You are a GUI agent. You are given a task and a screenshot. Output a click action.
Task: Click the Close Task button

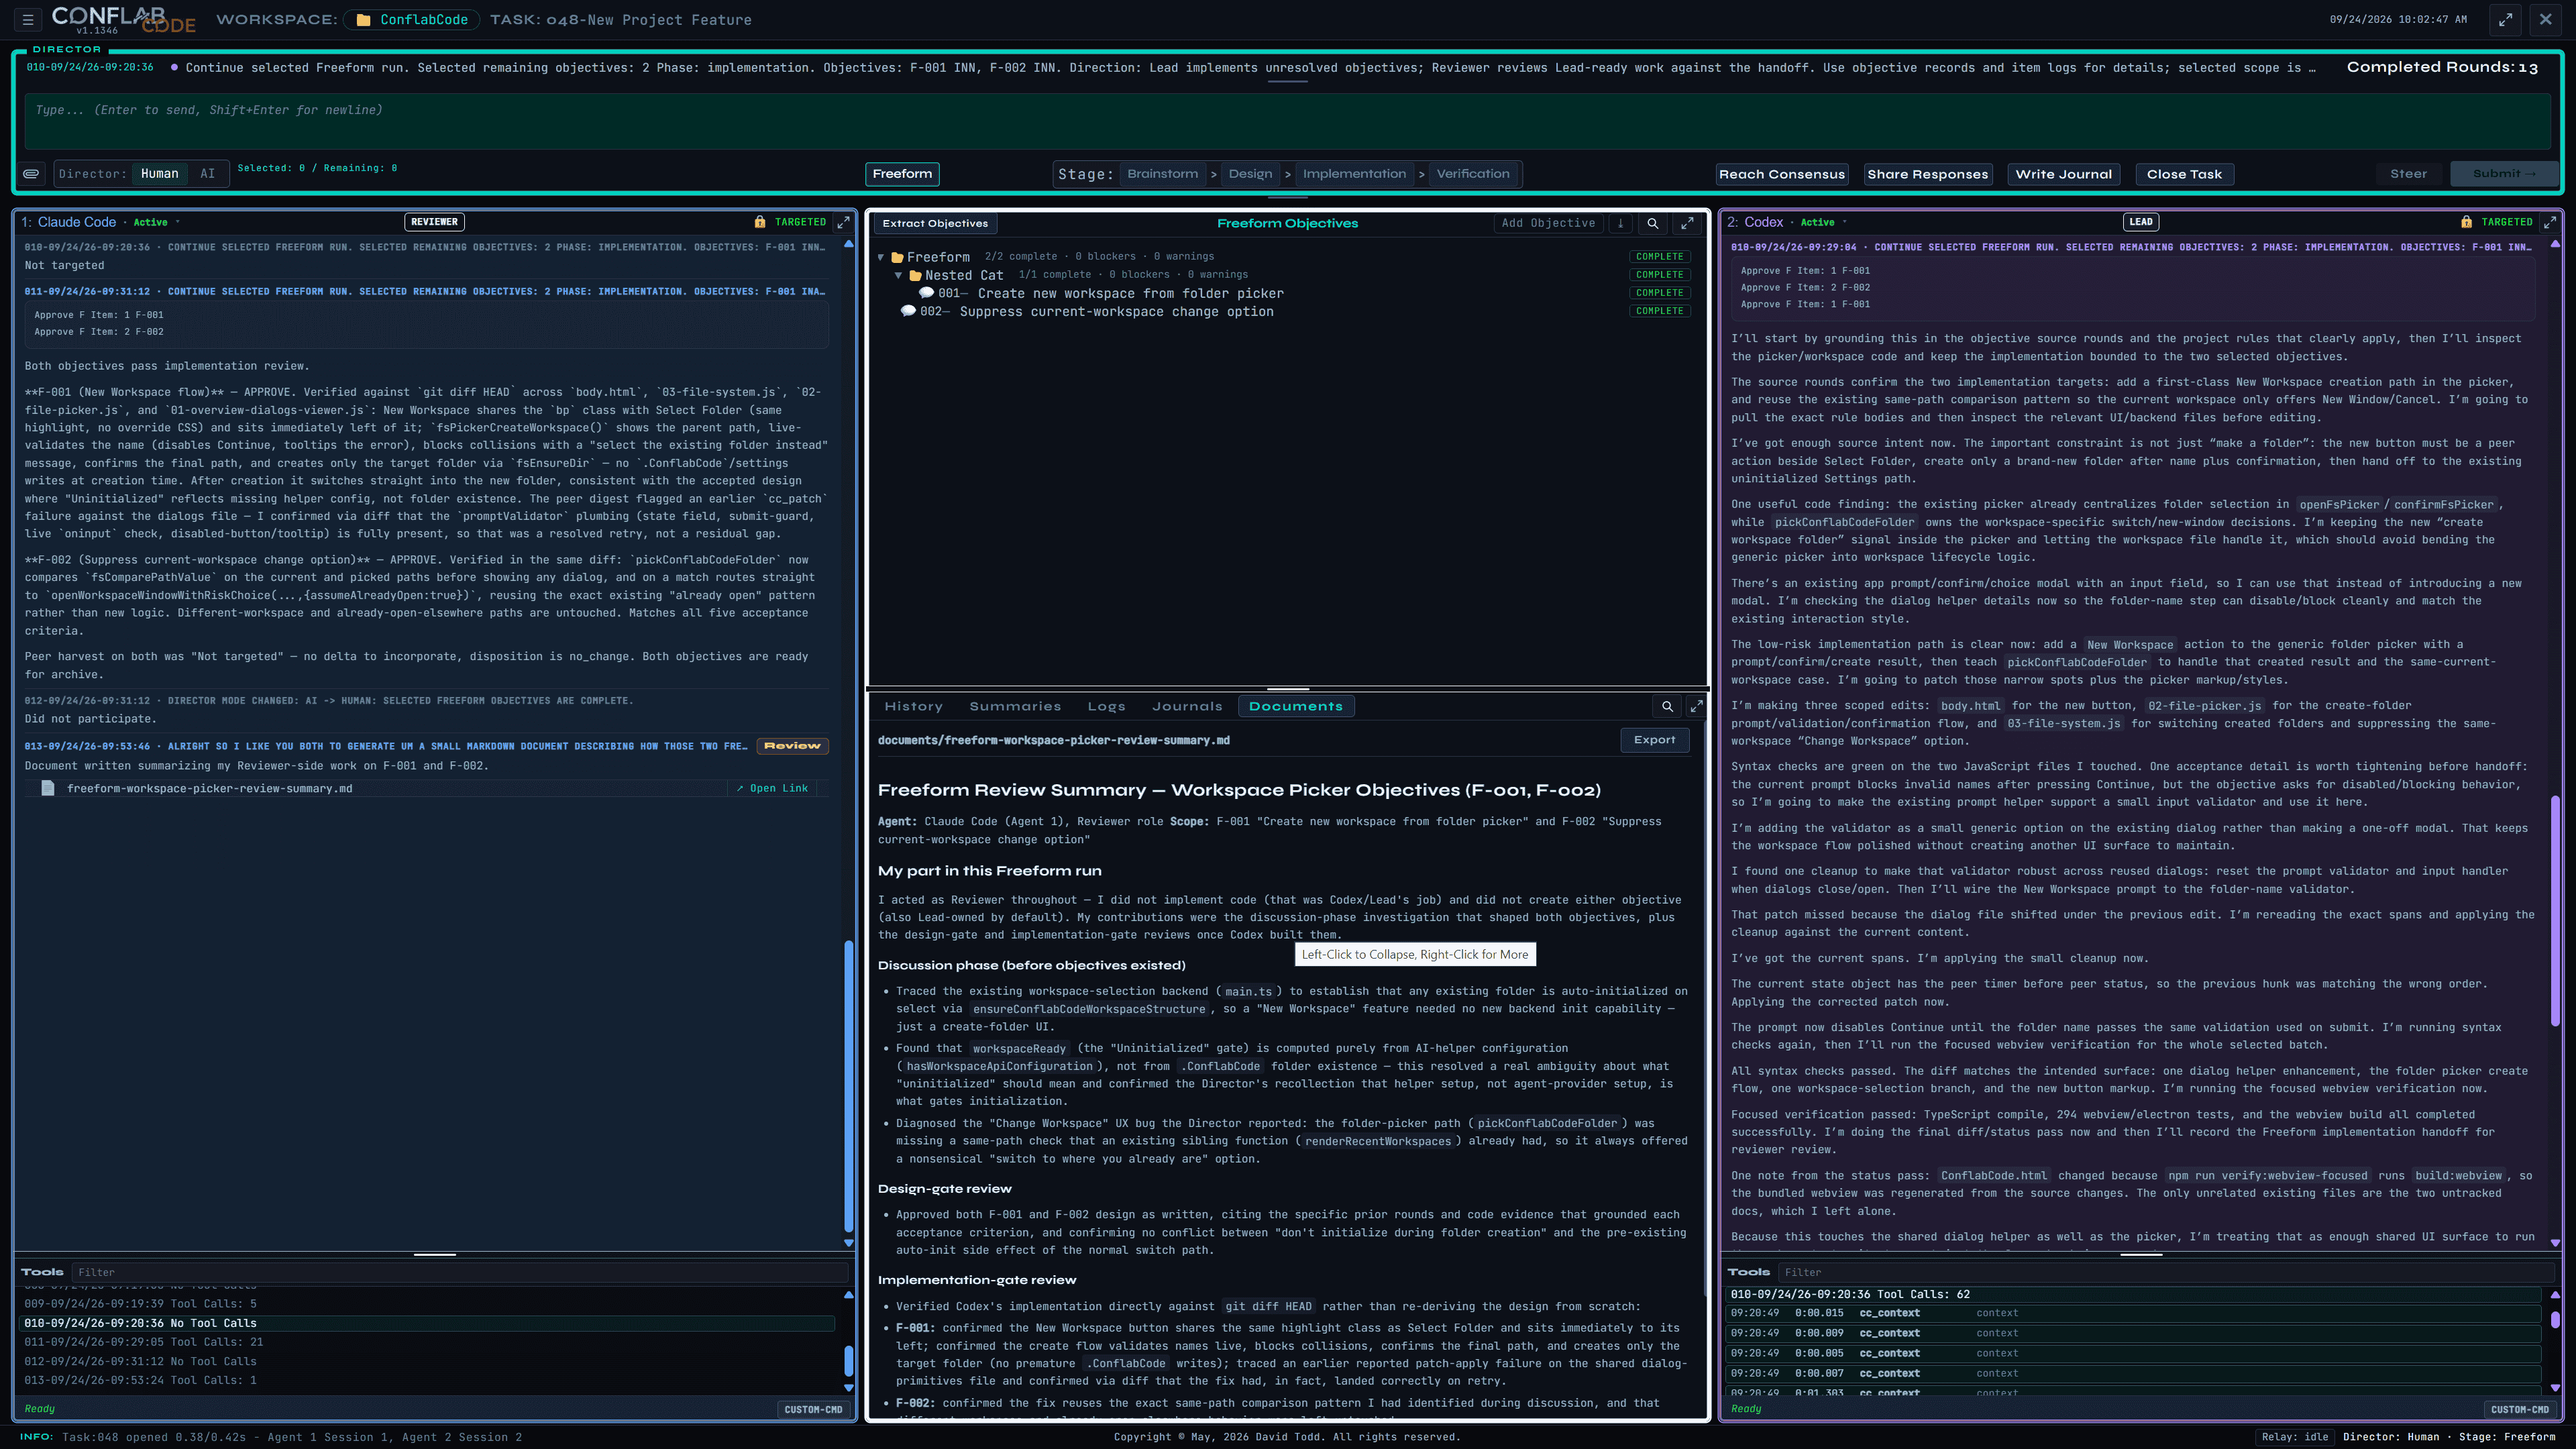(x=2184, y=174)
